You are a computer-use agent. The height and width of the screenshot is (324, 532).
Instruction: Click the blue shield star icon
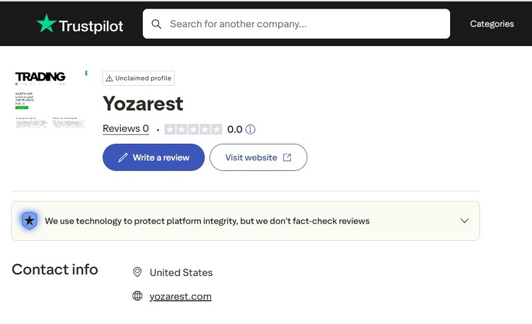coord(29,221)
